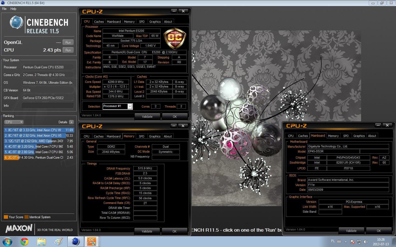Open Cinebench File menu
The image size is (396, 247).
tap(4, 9)
